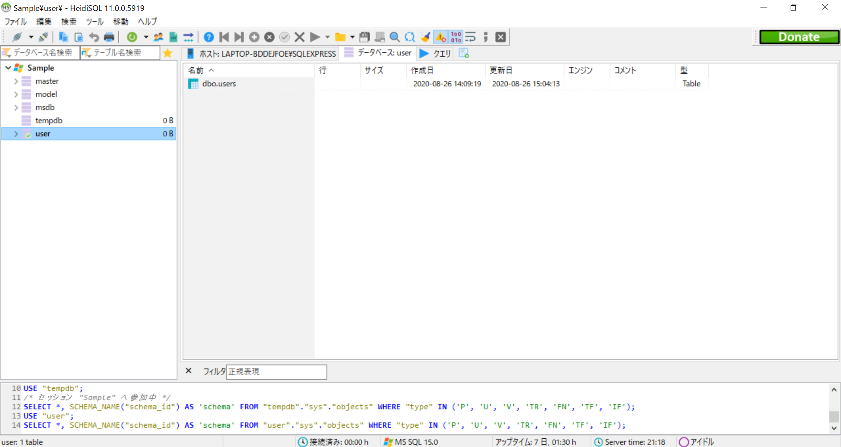
Task: Click the export CSV file icon
Action: click(173, 37)
